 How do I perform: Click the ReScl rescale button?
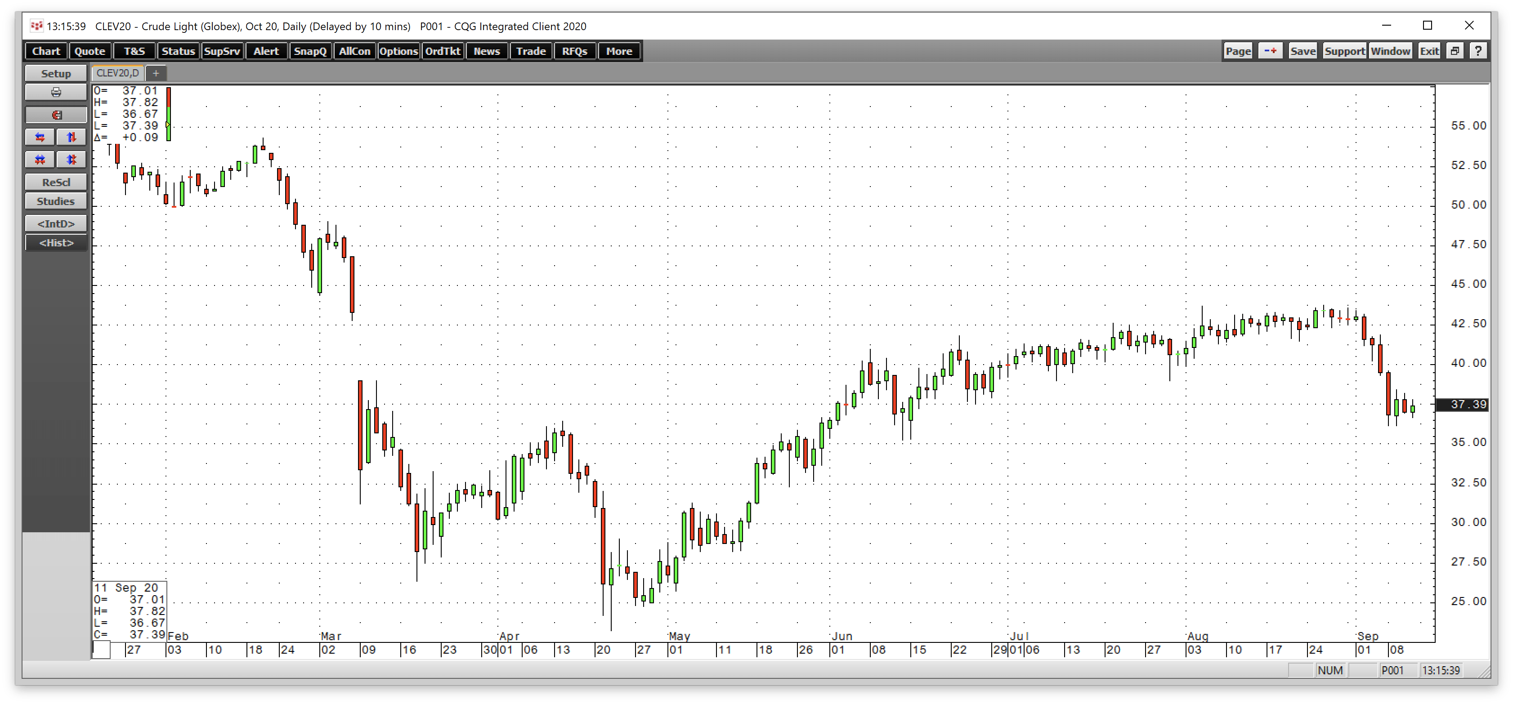pos(56,182)
